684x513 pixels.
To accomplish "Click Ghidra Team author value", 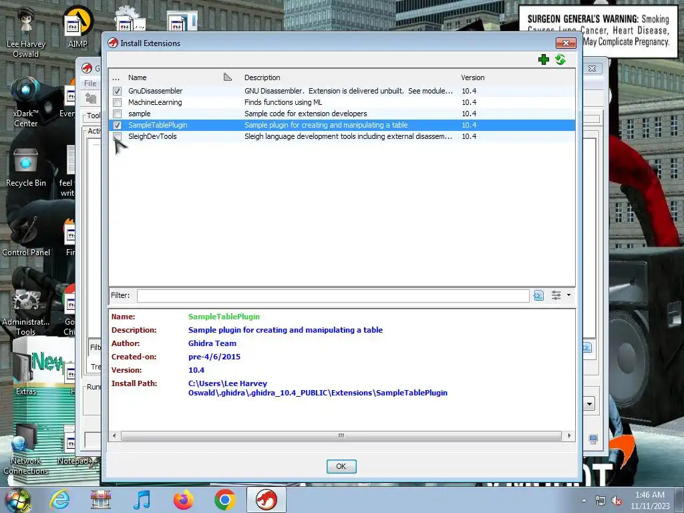I will point(212,343).
